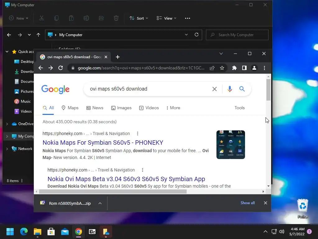The width and height of the screenshot is (318, 239).
Task: Open options for first phoneky result
Action: 138,134
